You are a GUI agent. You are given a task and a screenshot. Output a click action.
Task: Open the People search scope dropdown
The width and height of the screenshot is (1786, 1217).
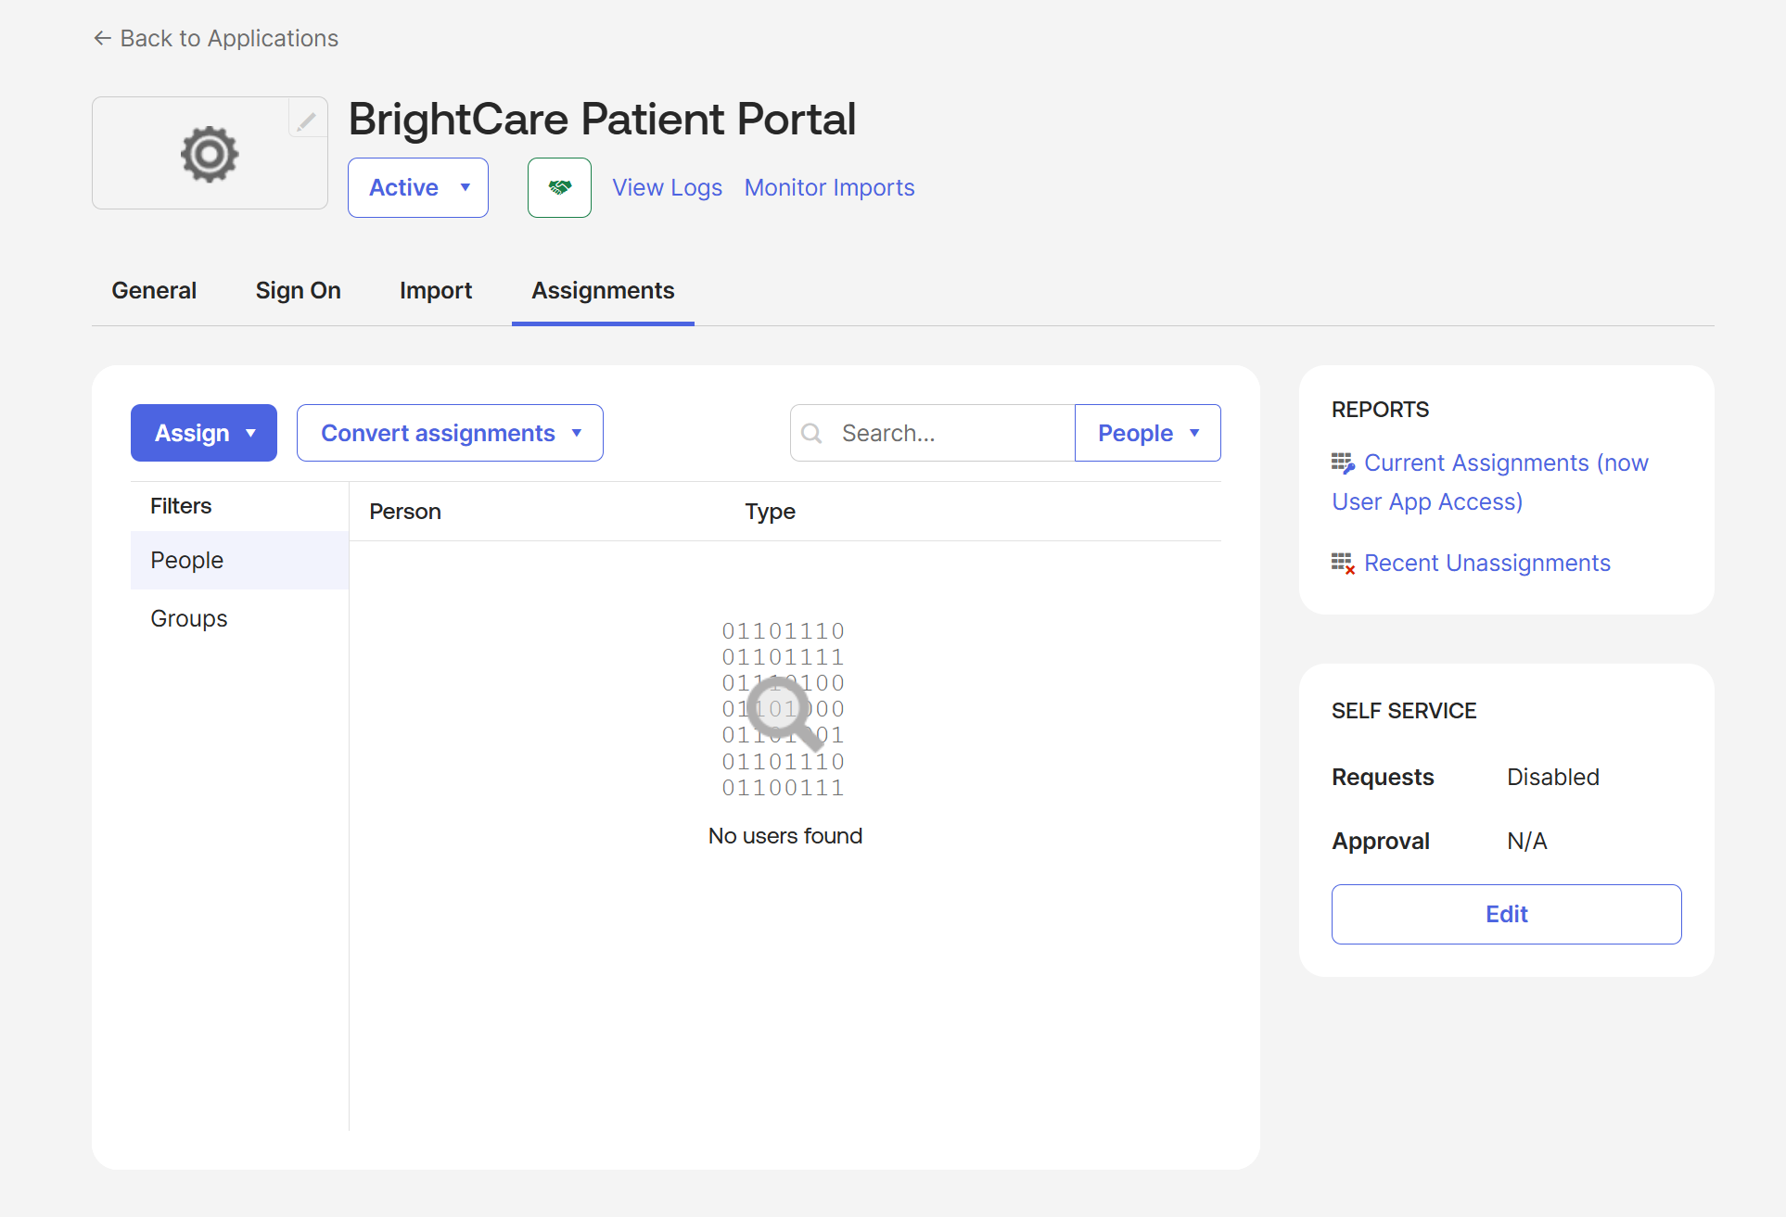tap(1147, 433)
